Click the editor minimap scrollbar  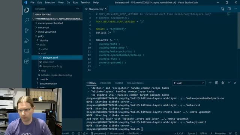tap(238, 31)
